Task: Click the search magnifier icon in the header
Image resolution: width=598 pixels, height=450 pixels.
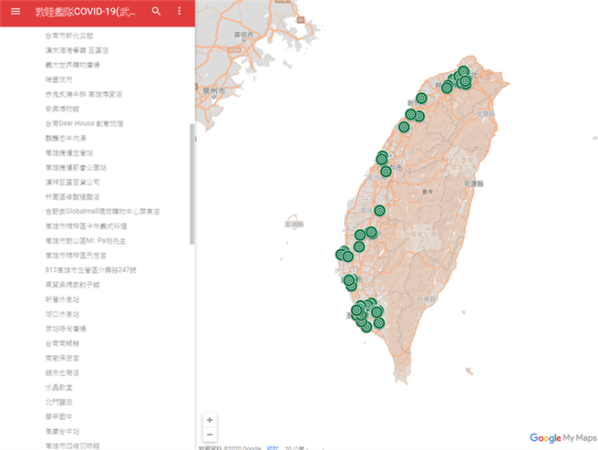Action: tap(156, 11)
